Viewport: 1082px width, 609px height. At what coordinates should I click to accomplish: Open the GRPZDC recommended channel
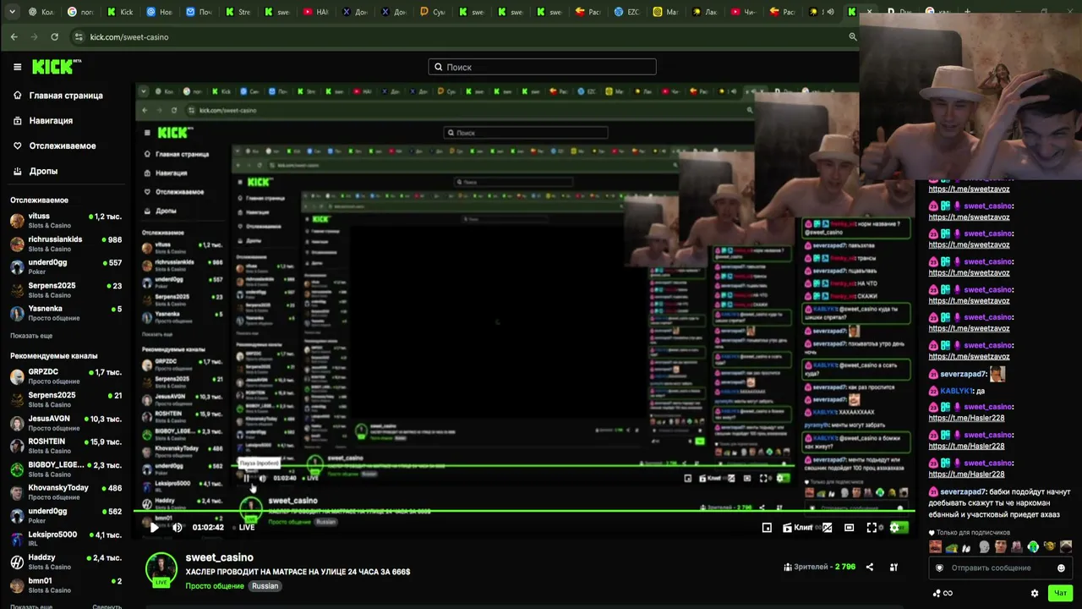tap(66, 376)
